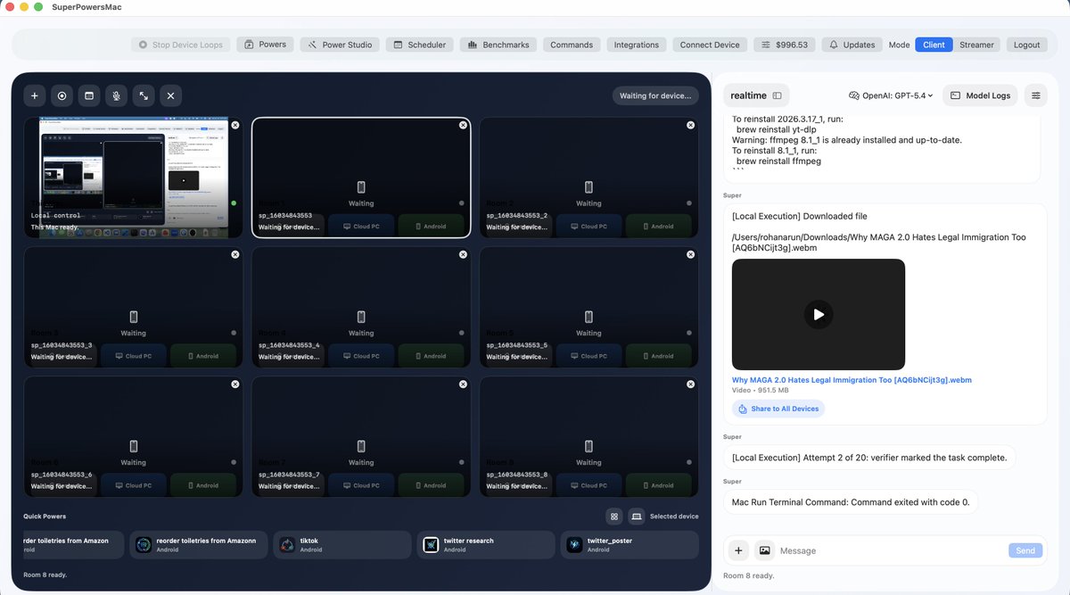Open the Commands section
This screenshot has width=1070, height=595.
[x=572, y=45]
